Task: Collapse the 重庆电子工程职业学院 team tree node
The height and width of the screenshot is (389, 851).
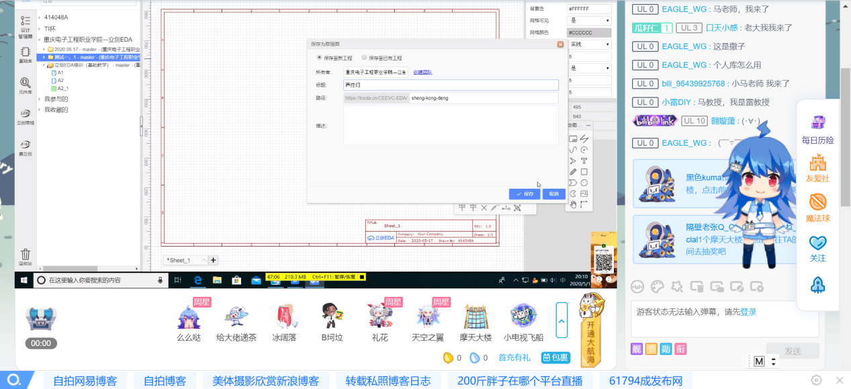Action: click(40, 39)
